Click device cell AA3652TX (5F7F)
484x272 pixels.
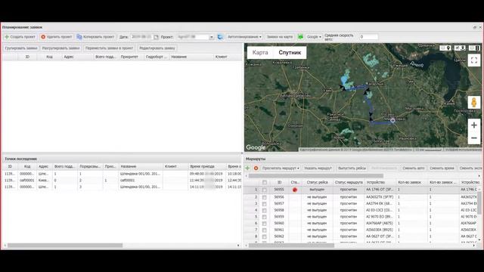coord(380,197)
